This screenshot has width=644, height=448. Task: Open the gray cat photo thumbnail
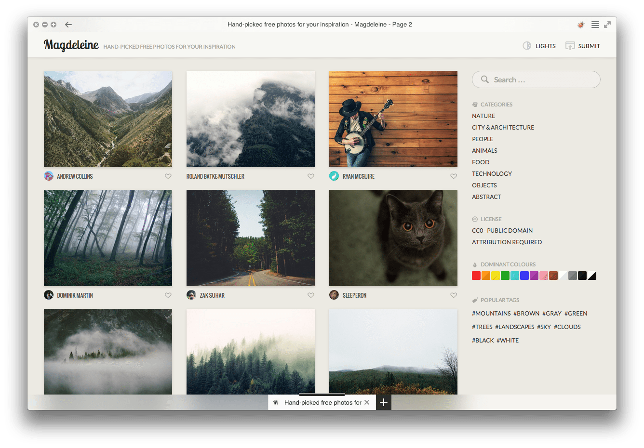pos(393,238)
